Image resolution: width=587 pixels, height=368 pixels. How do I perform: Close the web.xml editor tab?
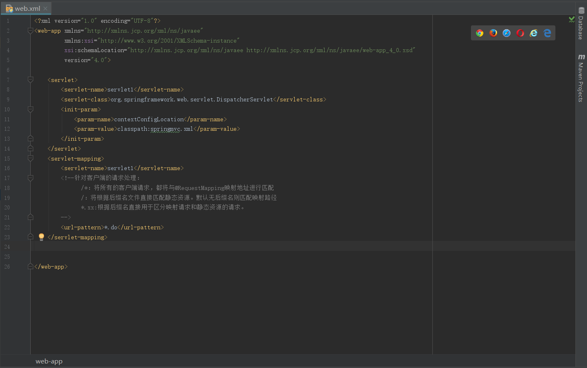[45, 8]
